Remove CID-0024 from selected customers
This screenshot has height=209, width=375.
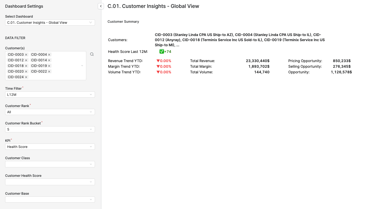coord(26,77)
